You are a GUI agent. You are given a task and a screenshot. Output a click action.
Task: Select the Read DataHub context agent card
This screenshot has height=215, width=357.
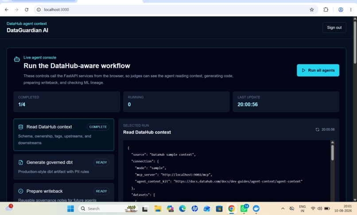[x=64, y=134]
